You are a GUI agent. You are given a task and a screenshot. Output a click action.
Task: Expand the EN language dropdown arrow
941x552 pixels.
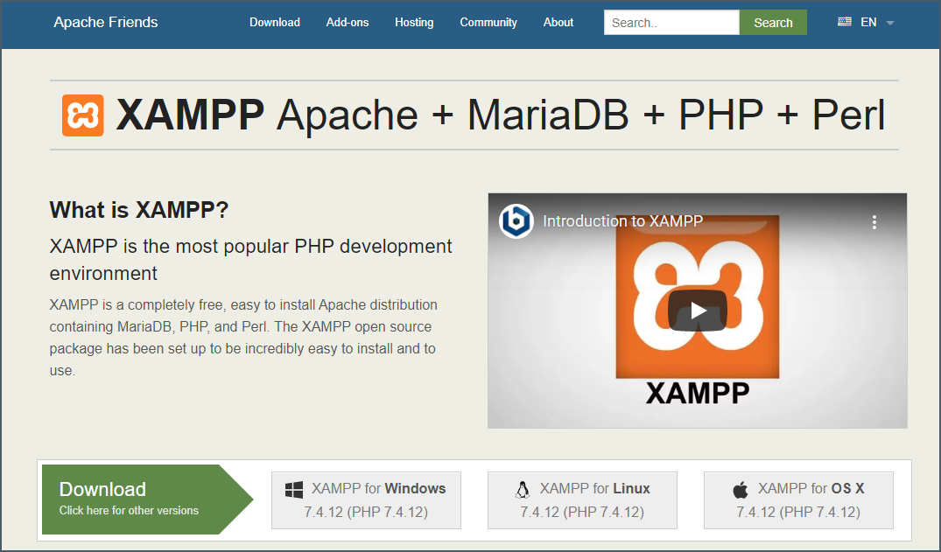pyautogui.click(x=890, y=23)
